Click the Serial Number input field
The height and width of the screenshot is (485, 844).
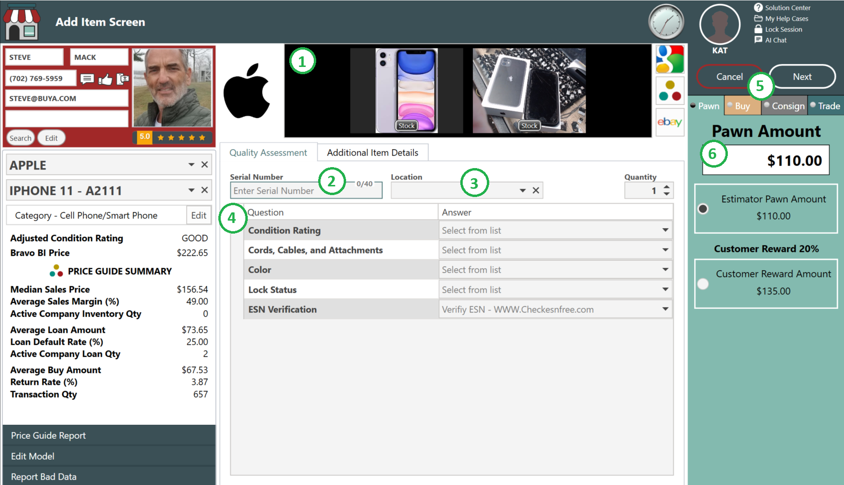[x=306, y=191]
